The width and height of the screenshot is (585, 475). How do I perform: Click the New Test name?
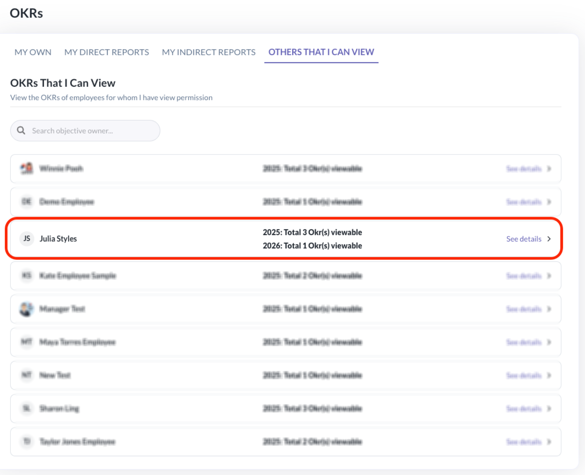[x=55, y=375]
